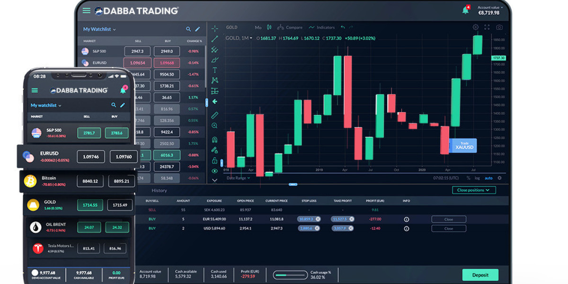This screenshot has width=568, height=284.
Task: Open axis settings gear at chart bottom
Action: (x=499, y=178)
